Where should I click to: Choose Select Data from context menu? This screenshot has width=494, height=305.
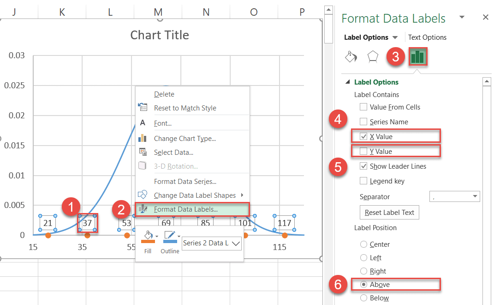click(x=173, y=152)
